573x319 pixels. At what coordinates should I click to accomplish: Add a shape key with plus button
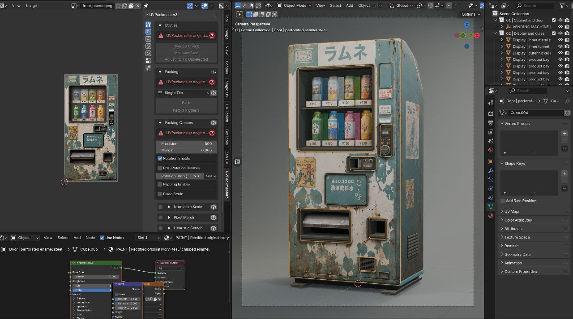[564, 173]
